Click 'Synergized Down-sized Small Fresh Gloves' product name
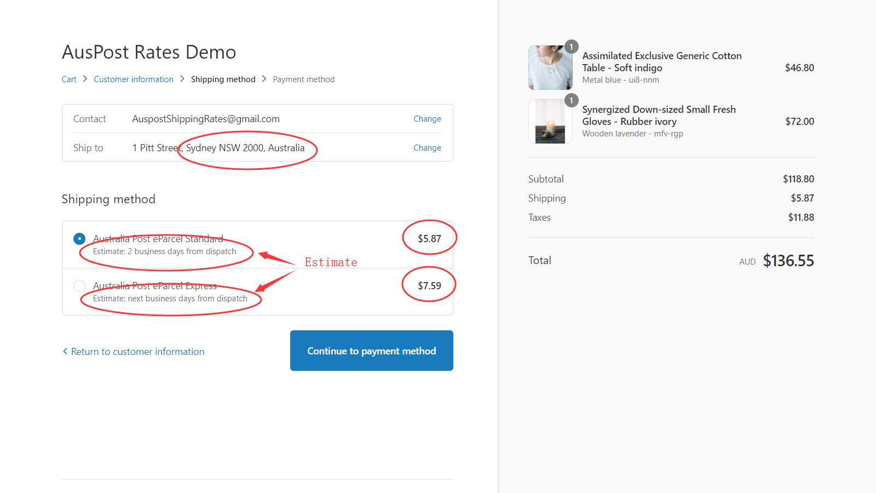The width and height of the screenshot is (876, 493). point(659,116)
